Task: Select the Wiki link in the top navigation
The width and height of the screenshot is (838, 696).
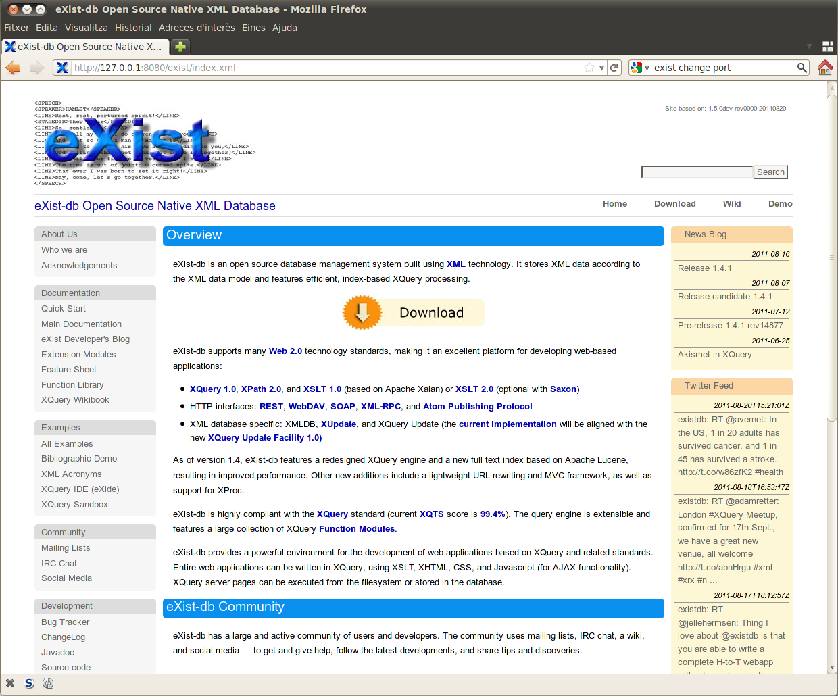Action: 731,204
